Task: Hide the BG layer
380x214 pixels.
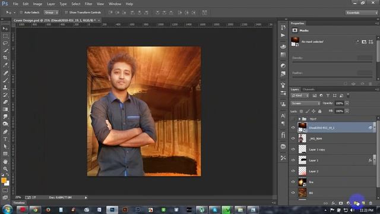Action: pos(293,193)
